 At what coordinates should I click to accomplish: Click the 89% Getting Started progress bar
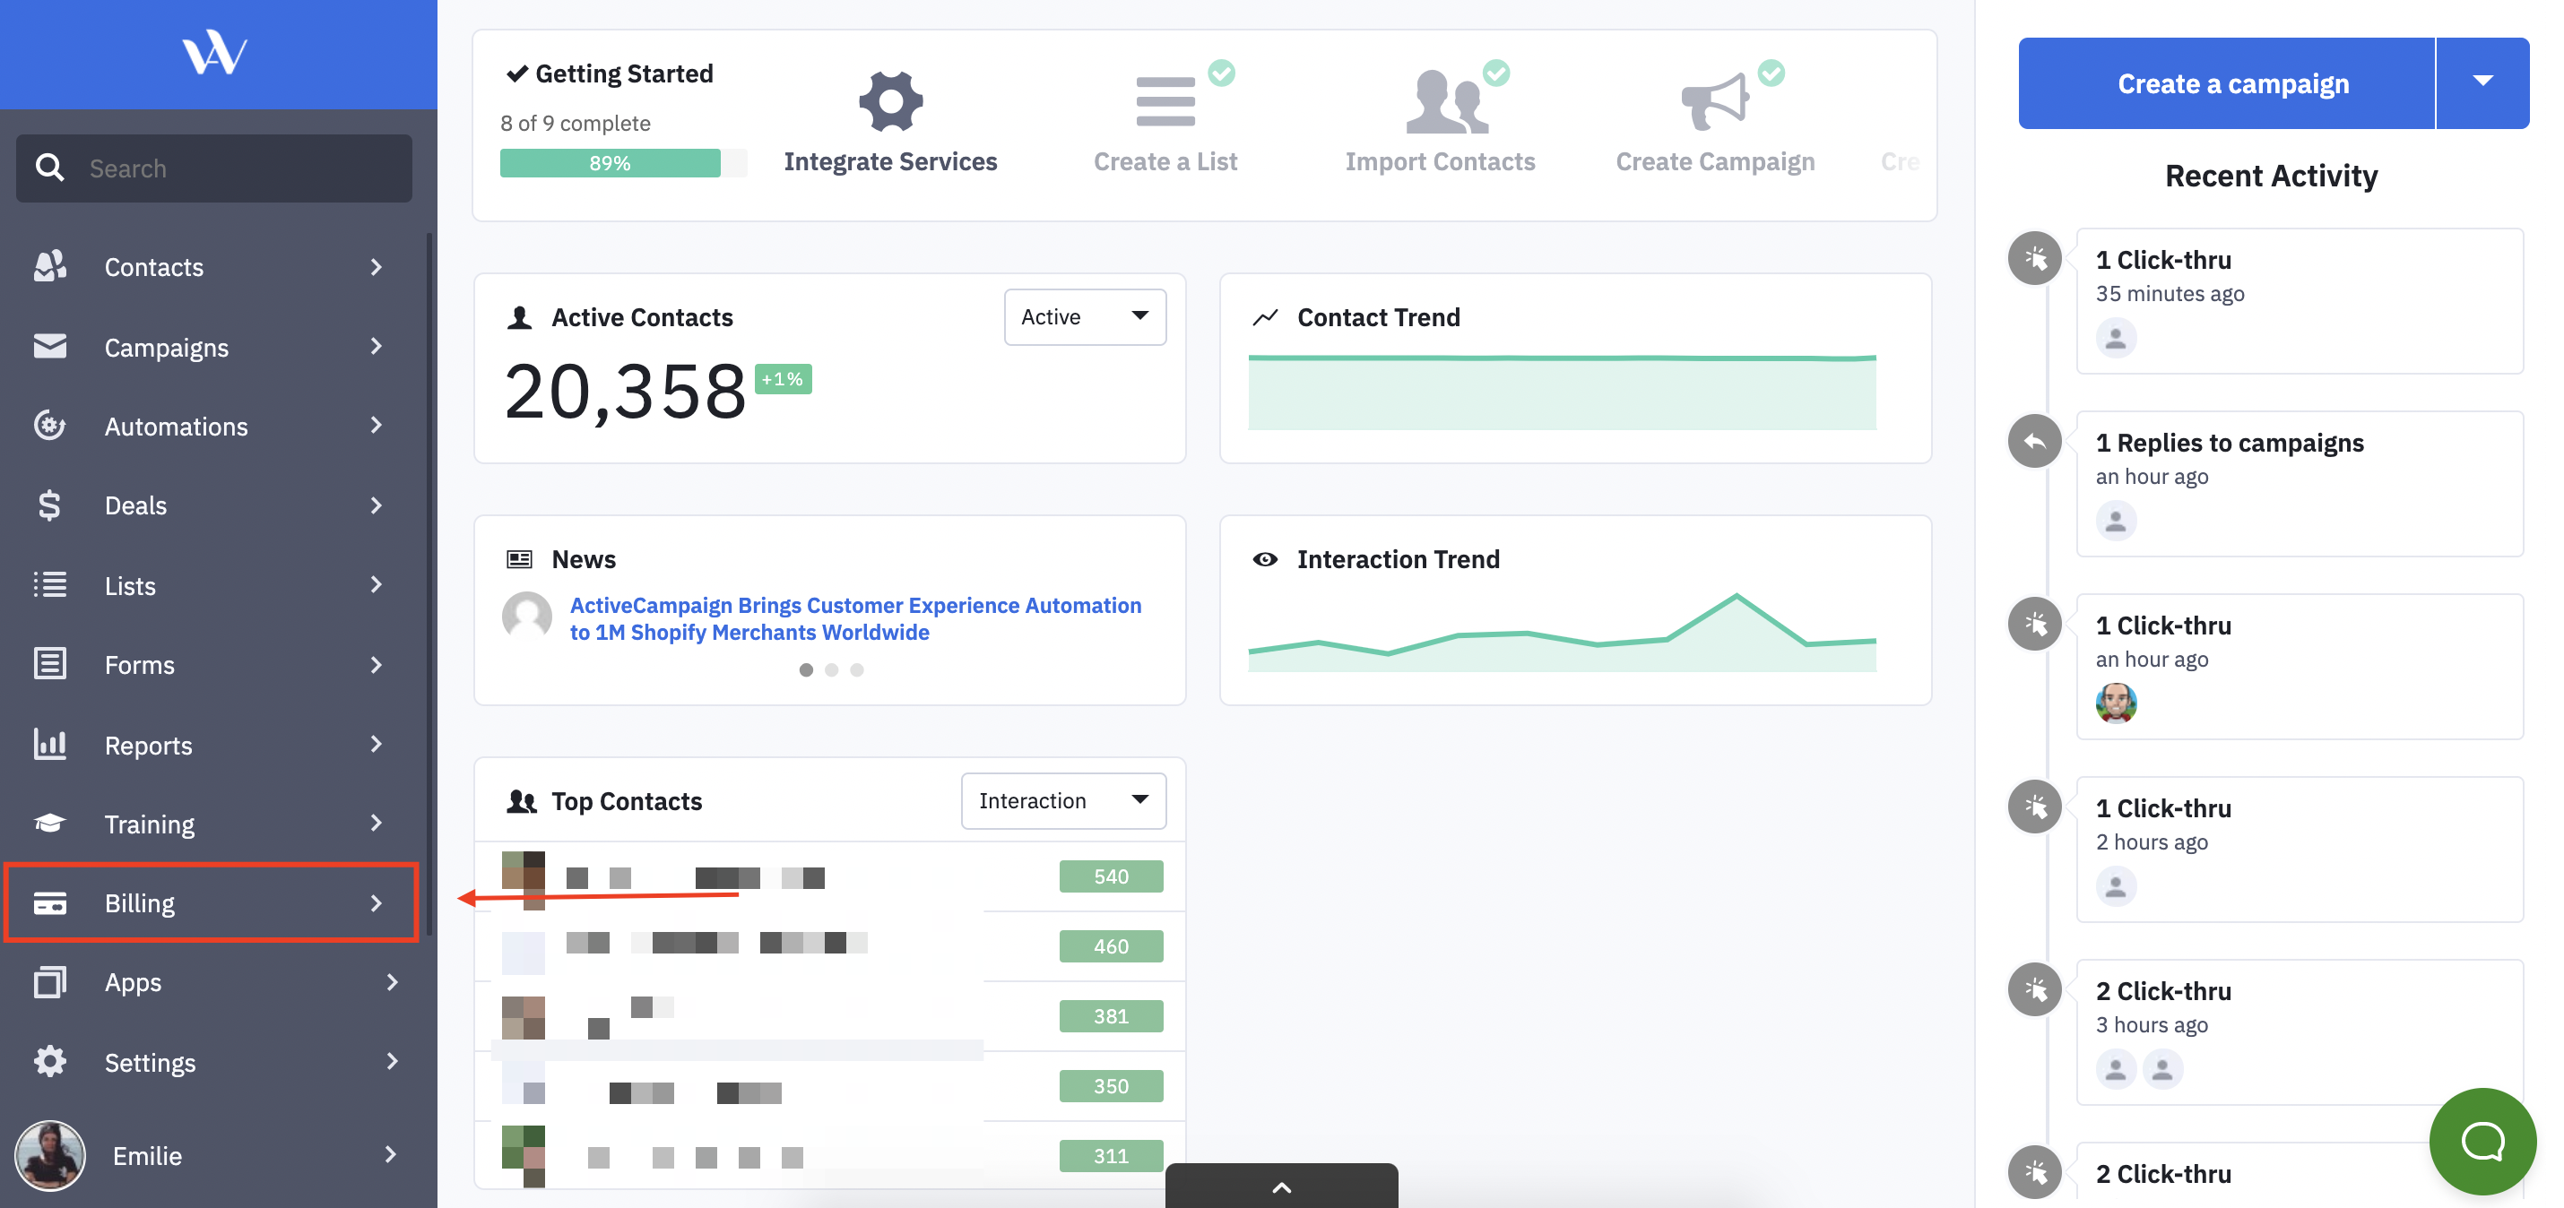(611, 163)
